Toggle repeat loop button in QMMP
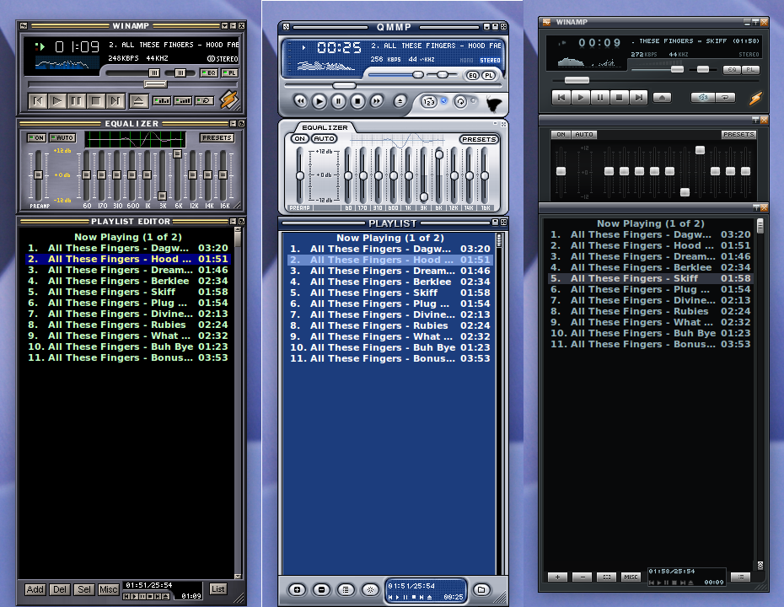 click(460, 102)
